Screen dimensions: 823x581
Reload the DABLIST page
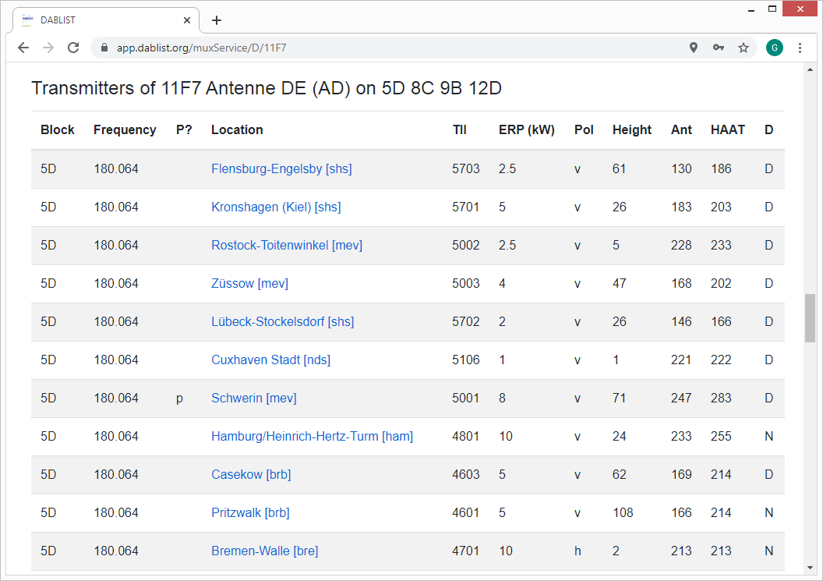tap(73, 48)
